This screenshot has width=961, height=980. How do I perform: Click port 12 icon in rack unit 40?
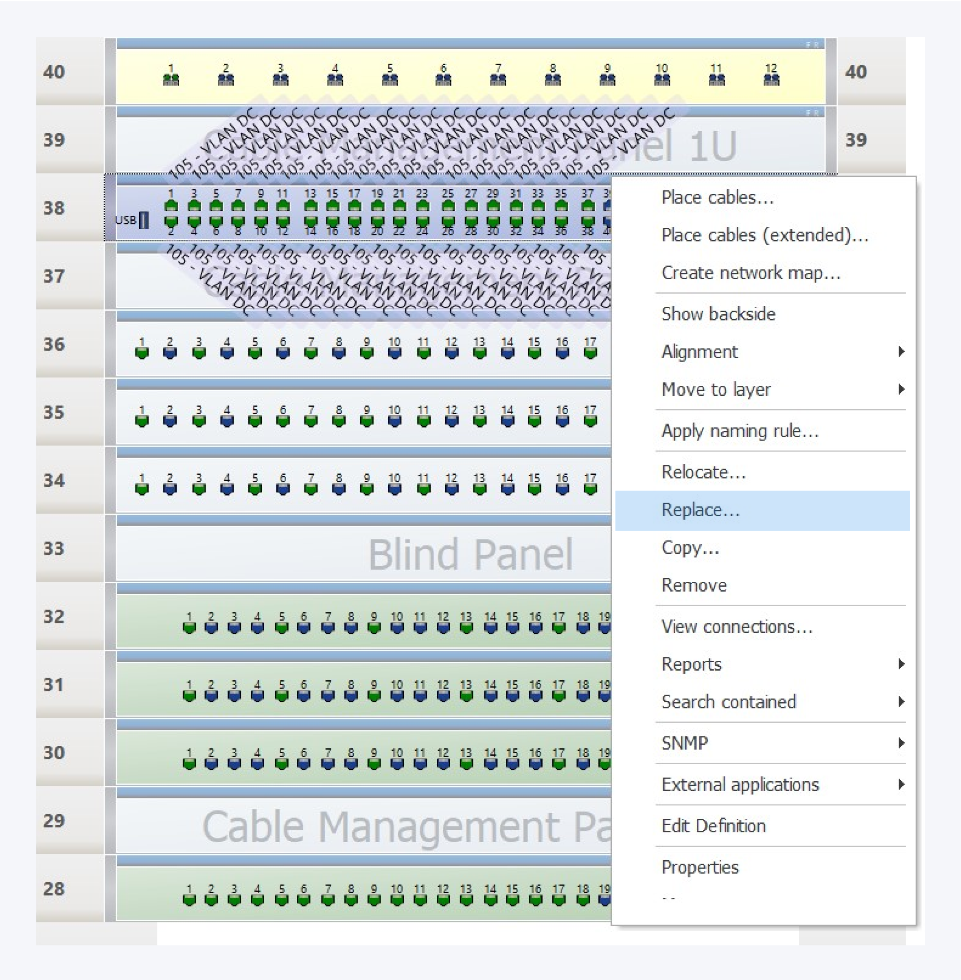[x=771, y=79]
